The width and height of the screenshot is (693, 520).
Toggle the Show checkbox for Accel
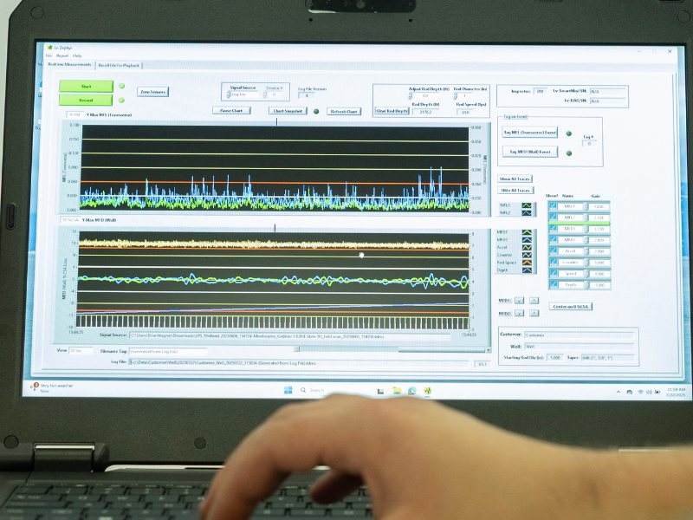point(553,251)
